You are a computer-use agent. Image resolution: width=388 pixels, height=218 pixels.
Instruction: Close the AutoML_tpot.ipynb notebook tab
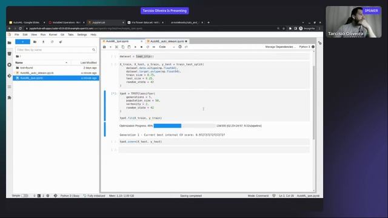pyautogui.click(x=141, y=41)
